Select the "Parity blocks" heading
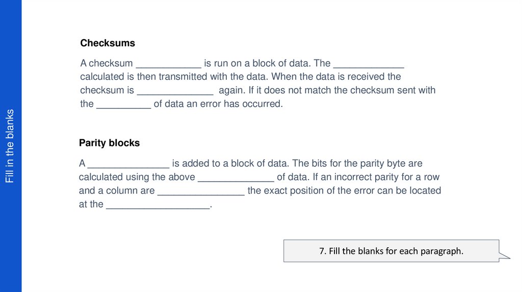This screenshot has height=292, width=522. (x=109, y=143)
